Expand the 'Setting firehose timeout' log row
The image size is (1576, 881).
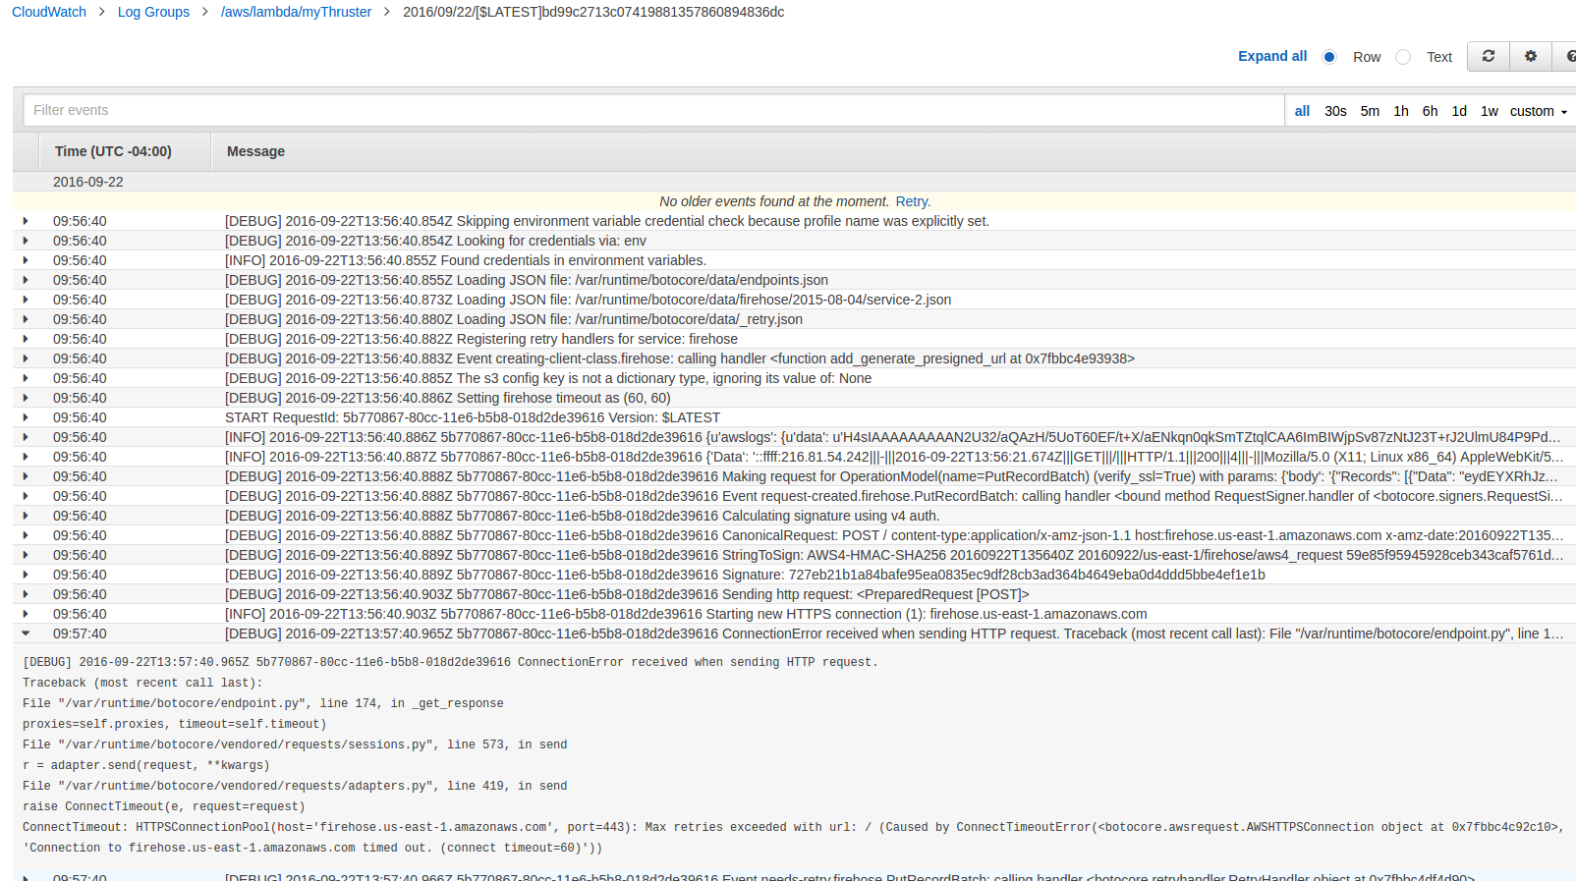pyautogui.click(x=26, y=398)
